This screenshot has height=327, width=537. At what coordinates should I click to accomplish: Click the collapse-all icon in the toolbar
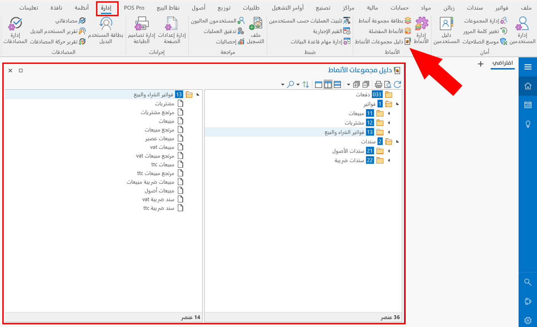365,84
